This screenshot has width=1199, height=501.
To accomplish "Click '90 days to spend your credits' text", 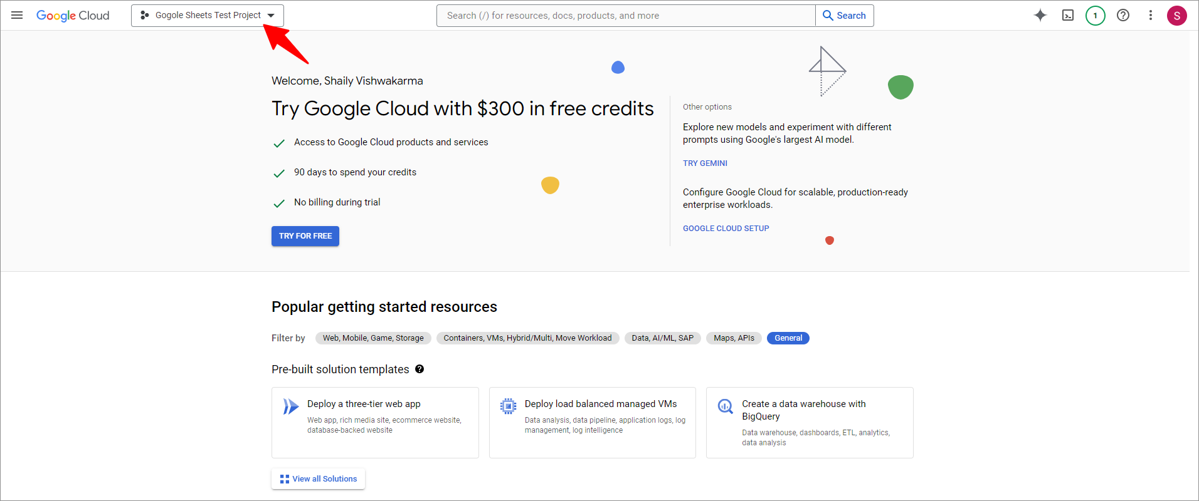I will 355,172.
